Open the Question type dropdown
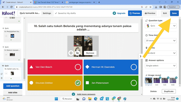The height and width of the screenshot is (102, 181). click(x=160, y=26)
